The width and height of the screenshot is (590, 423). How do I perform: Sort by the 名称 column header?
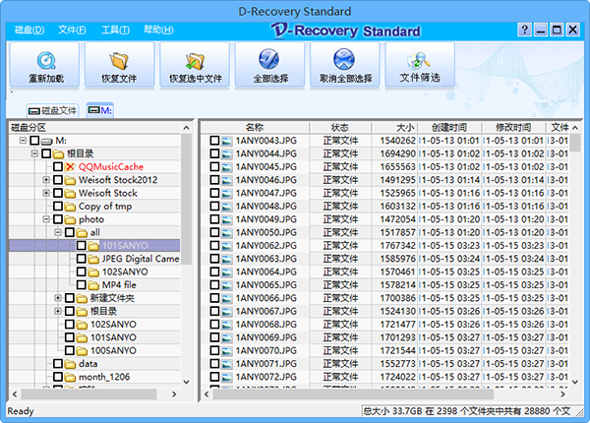[x=255, y=128]
